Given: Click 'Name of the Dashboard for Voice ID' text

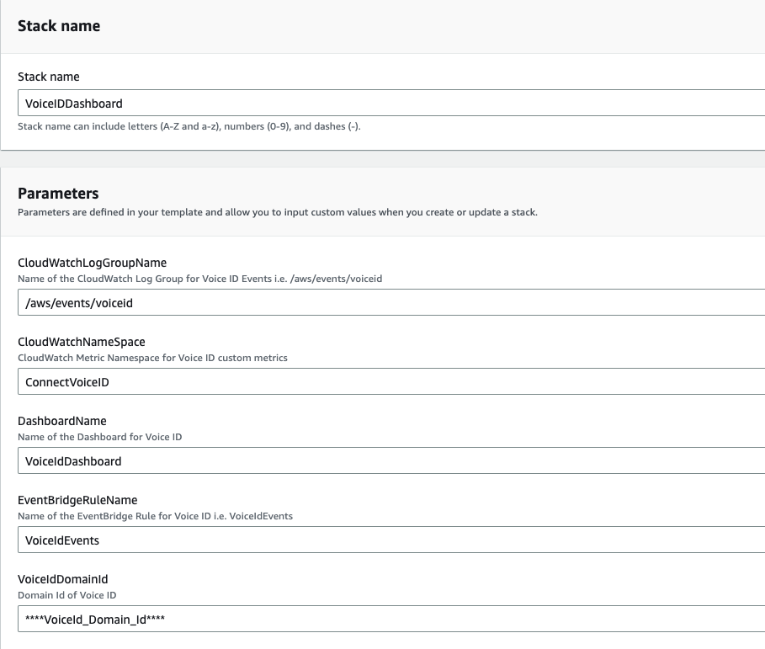Looking at the screenshot, I should [x=99, y=437].
